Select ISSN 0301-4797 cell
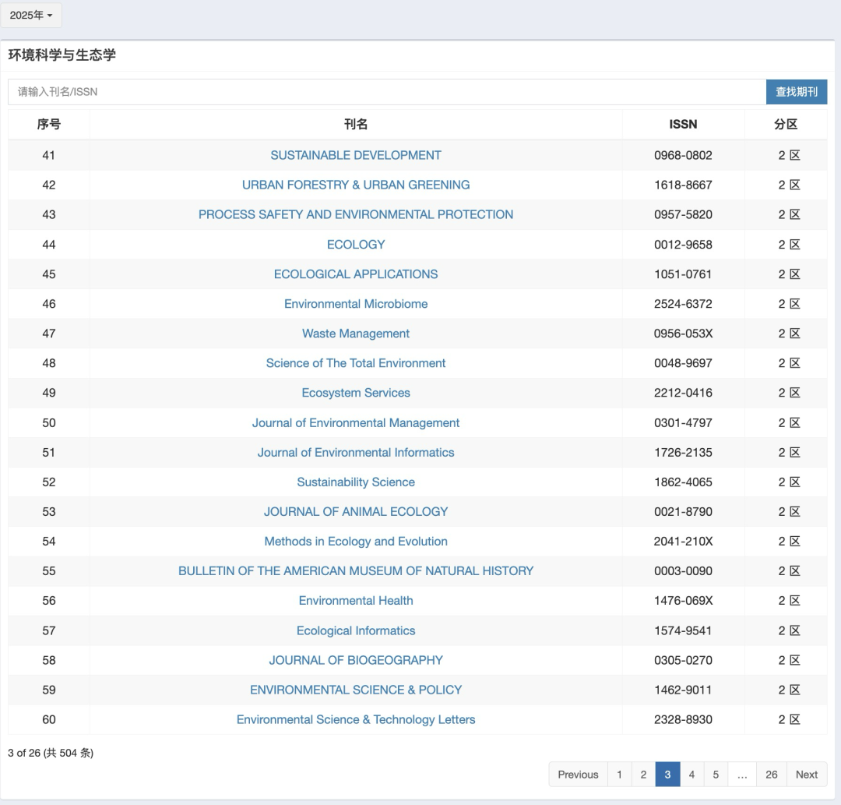The image size is (841, 805). tap(684, 422)
